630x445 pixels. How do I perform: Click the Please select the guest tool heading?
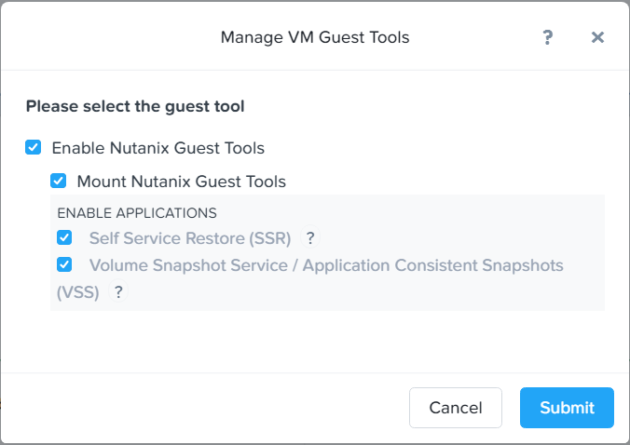click(x=135, y=106)
